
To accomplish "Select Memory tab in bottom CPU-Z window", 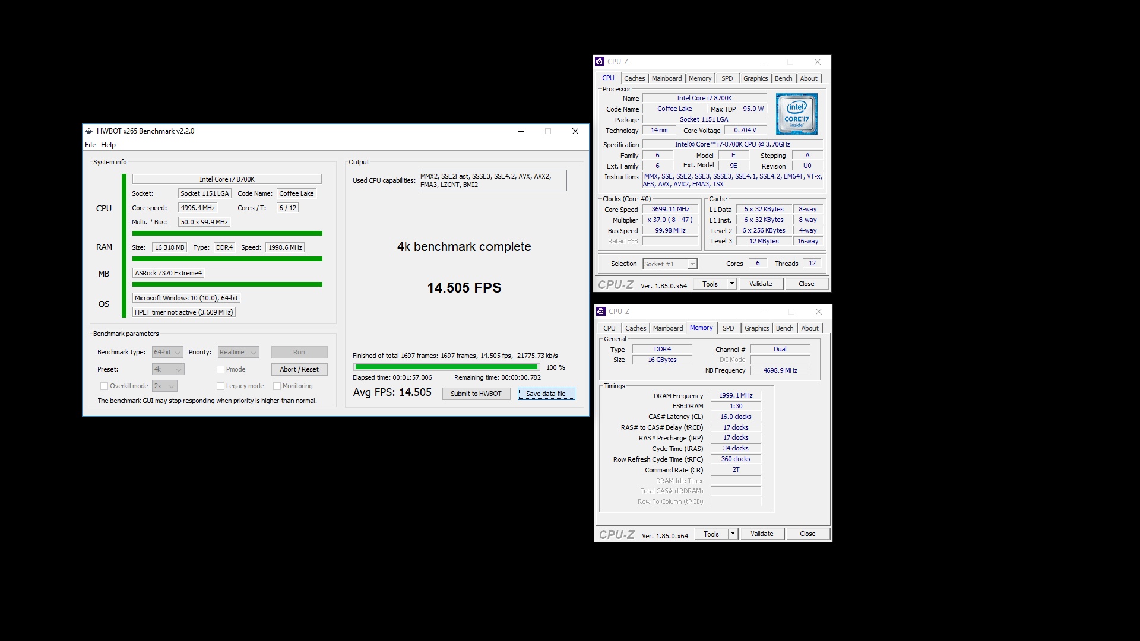I will pyautogui.click(x=701, y=328).
